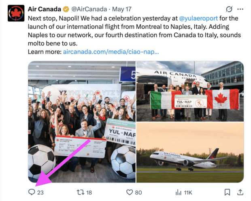Click the 11K views count
This screenshot has width=251, height=201.
(x=189, y=192)
